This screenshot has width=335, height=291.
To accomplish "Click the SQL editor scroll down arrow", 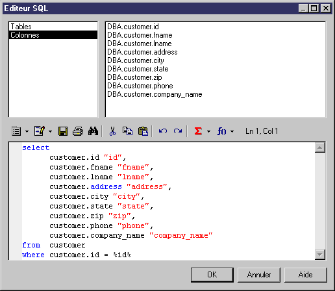I will [x=320, y=255].
